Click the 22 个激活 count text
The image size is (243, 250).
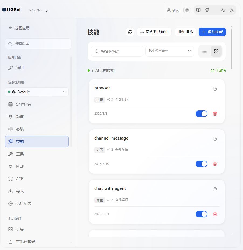(x=218, y=70)
